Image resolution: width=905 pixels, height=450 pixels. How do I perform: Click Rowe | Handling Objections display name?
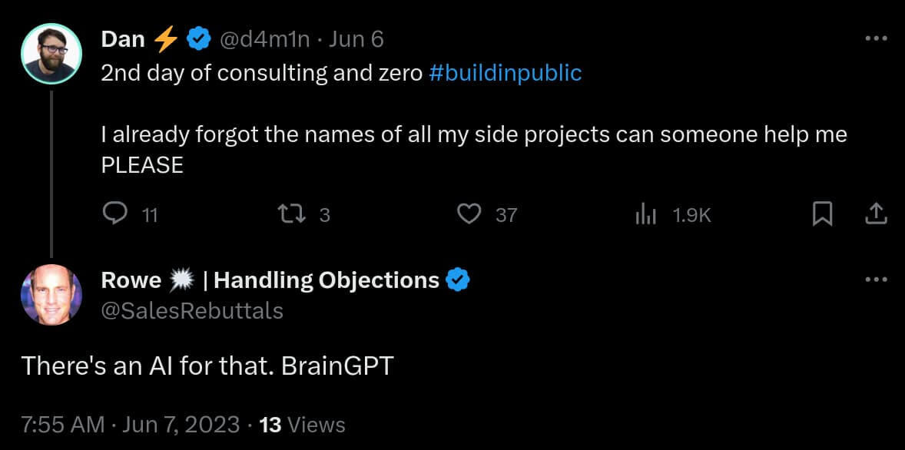(x=270, y=280)
